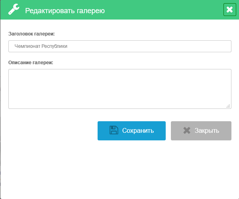
Task: Click the 'Описание галереи:' label
Action: pos(31,63)
